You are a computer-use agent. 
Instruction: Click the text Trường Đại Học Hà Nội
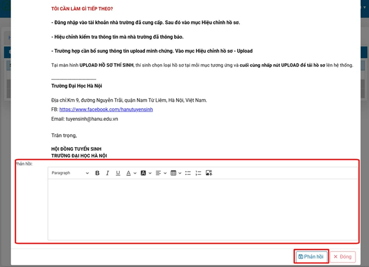[x=76, y=86]
